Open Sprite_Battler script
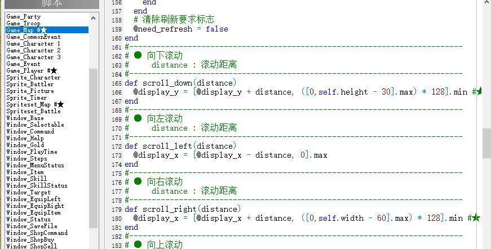The height and width of the screenshot is (249, 491). (x=30, y=84)
